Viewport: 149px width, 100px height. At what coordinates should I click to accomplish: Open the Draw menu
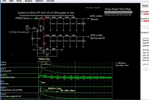click(19, 1)
